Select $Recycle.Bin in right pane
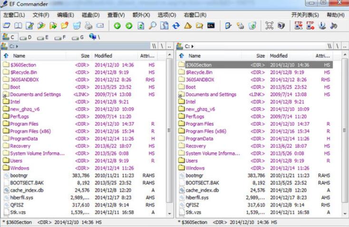 coord(255,72)
